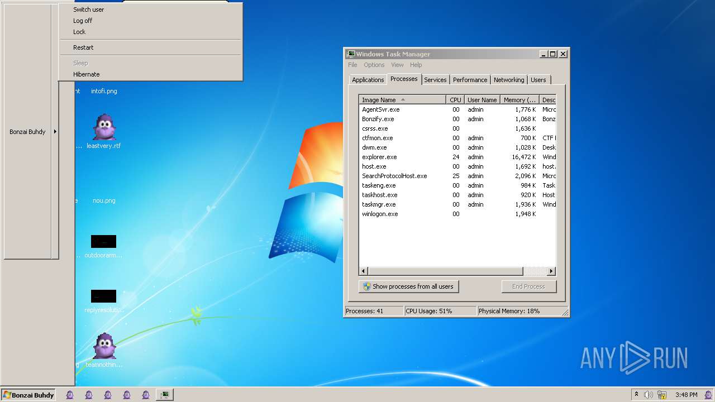Viewport: 715px width, 402px height.
Task: Click the CPU Usage: 51% status entry
Action: pos(440,311)
